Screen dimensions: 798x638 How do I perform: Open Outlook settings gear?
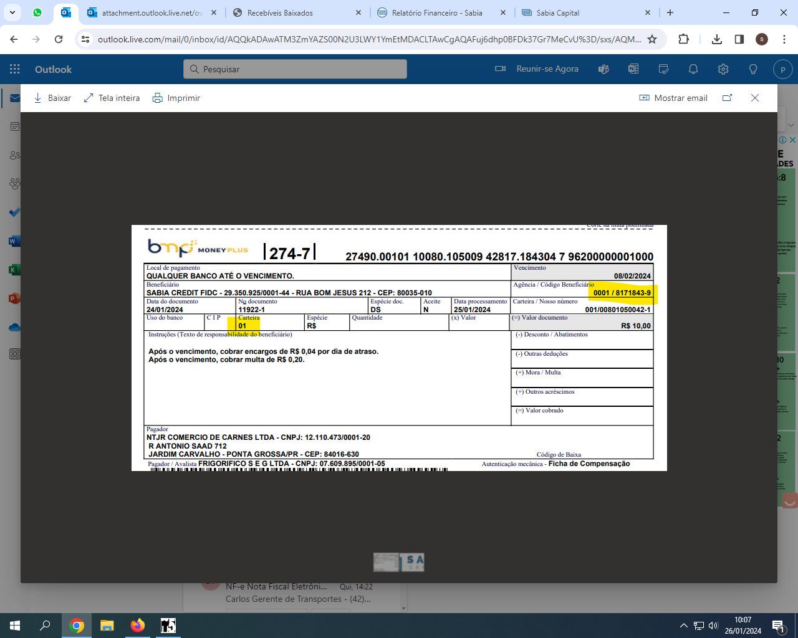723,69
